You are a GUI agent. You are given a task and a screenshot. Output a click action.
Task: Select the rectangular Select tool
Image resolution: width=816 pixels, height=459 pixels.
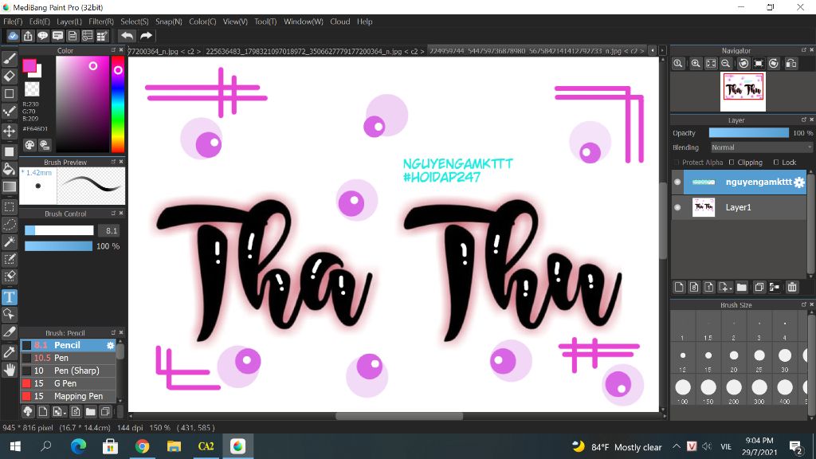pyautogui.click(x=10, y=206)
